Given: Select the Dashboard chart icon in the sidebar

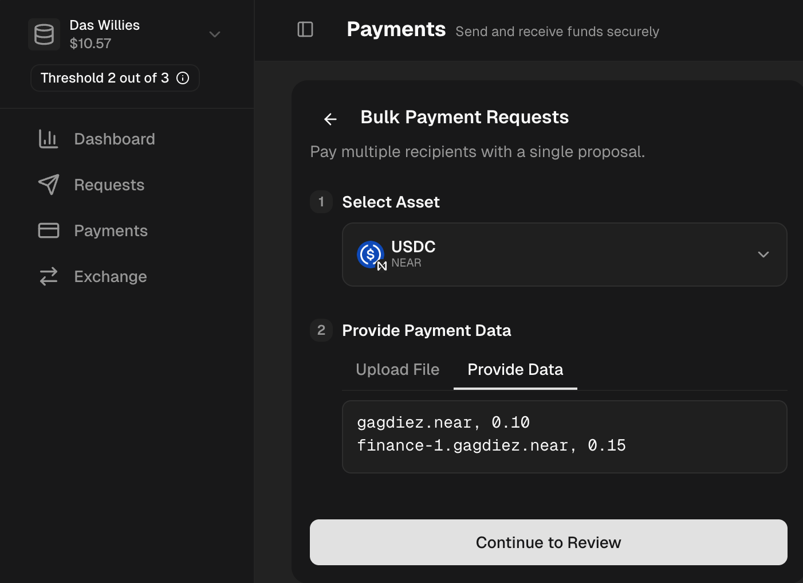Looking at the screenshot, I should [48, 139].
